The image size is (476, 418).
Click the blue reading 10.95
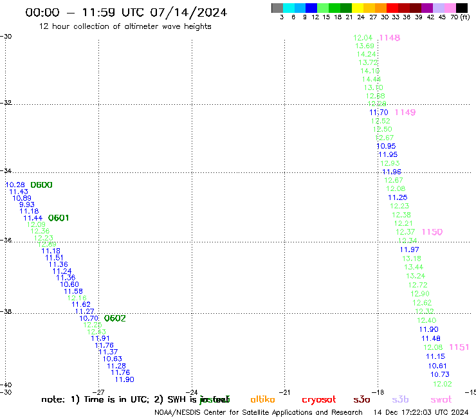tap(386, 146)
